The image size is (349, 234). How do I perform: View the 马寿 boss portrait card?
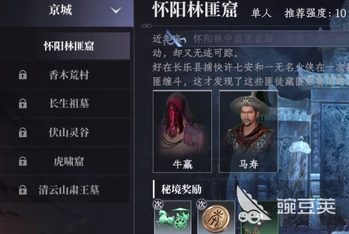pyautogui.click(x=249, y=131)
